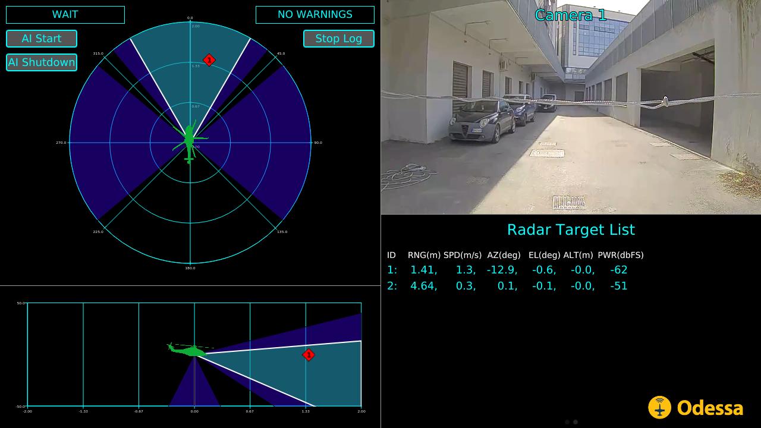Click the red target diamond in elevation plot
761x428 pixels.
(308, 355)
